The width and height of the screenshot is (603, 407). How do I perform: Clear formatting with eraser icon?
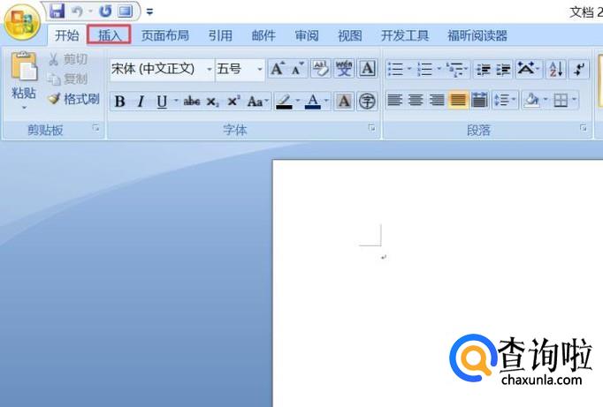[320, 69]
